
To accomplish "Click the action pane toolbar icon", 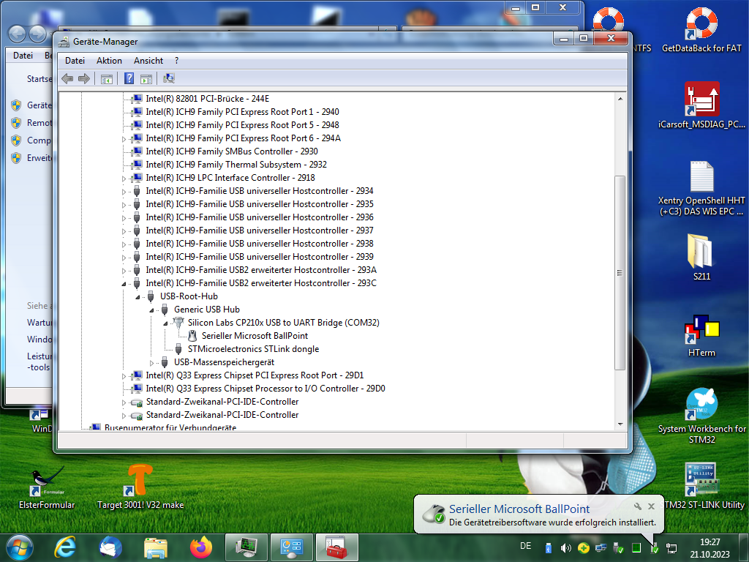I will click(x=146, y=79).
